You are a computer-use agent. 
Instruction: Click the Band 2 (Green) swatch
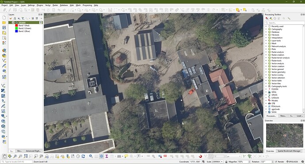pos(16,28)
